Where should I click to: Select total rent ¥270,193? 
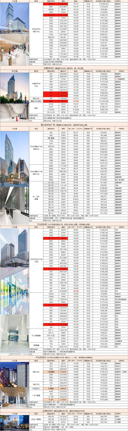point(104,324)
